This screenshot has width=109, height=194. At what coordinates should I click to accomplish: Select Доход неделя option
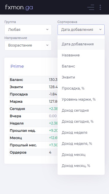click(81, 133)
